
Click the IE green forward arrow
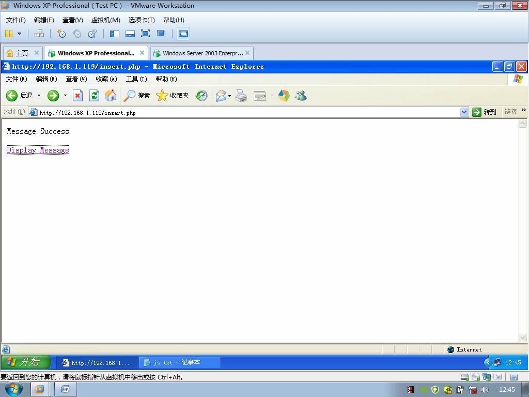[x=53, y=96]
